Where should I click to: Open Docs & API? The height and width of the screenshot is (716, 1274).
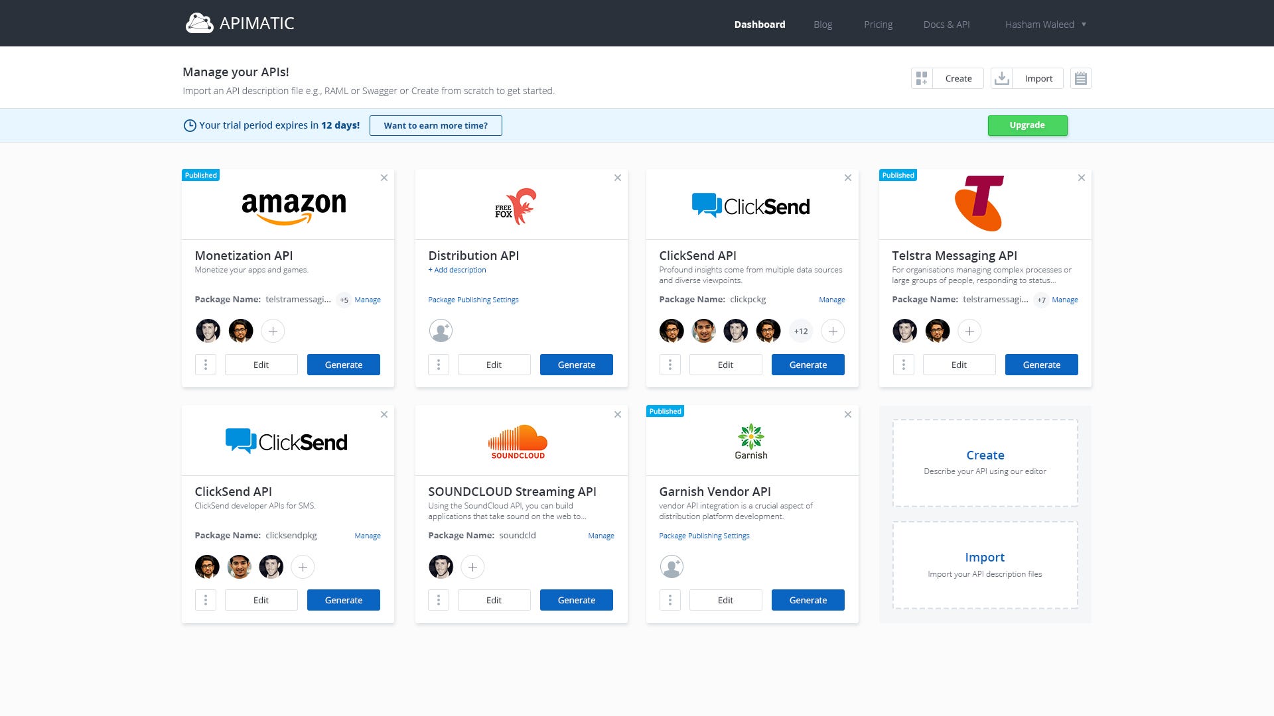946,25
